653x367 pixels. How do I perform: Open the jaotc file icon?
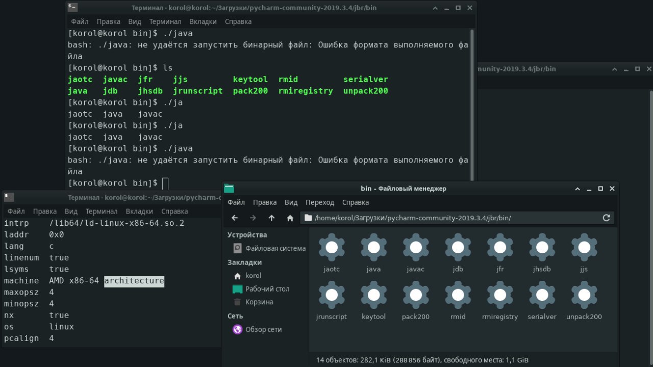tap(332, 248)
